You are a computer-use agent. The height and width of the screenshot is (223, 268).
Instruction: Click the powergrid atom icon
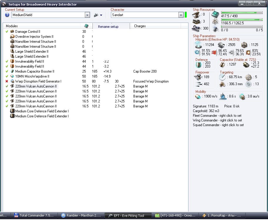[215, 21]
